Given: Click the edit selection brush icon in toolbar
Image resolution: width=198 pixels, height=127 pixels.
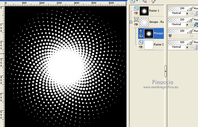Looking at the screenshot, I should pyautogui.click(x=153, y=1).
